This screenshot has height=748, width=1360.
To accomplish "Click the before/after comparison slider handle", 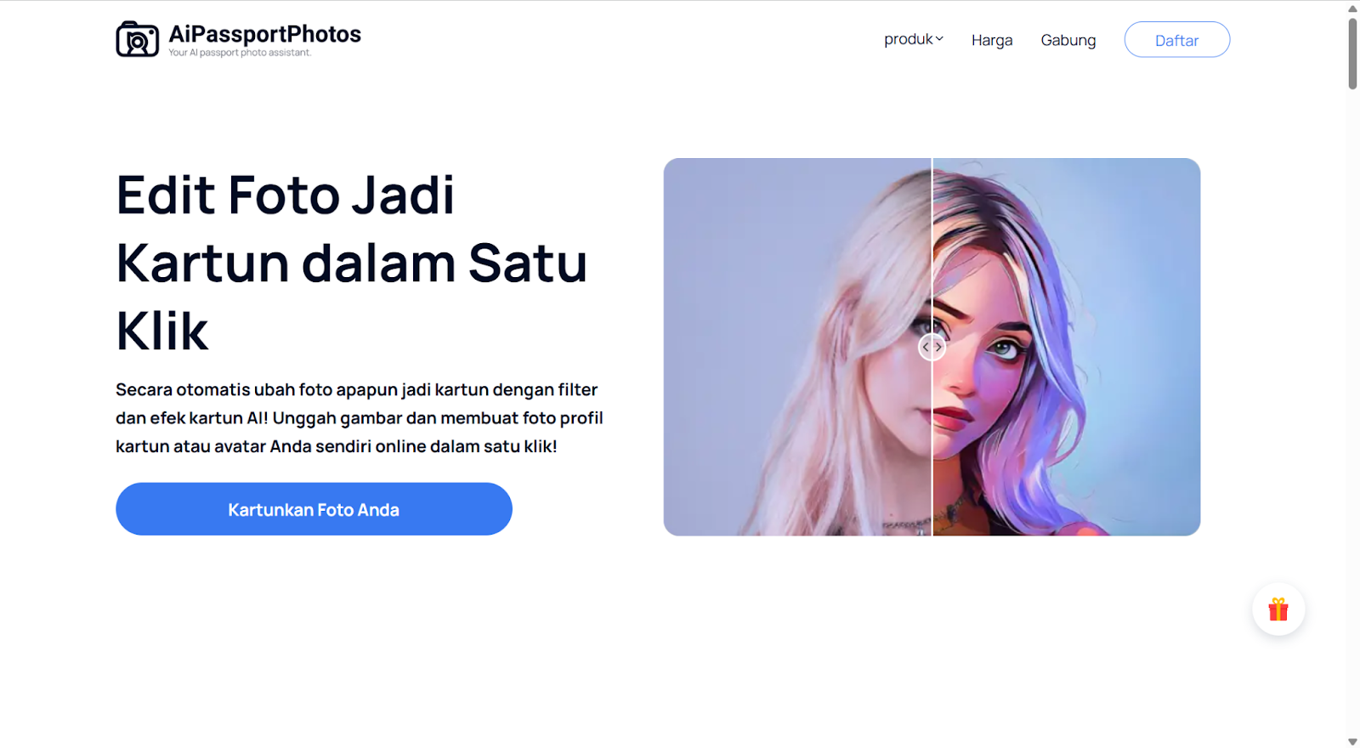I will coord(932,347).
